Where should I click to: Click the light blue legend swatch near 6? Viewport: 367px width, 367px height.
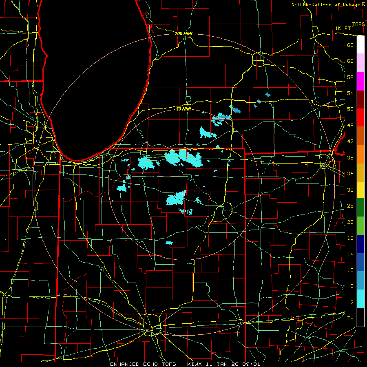coord(360,281)
